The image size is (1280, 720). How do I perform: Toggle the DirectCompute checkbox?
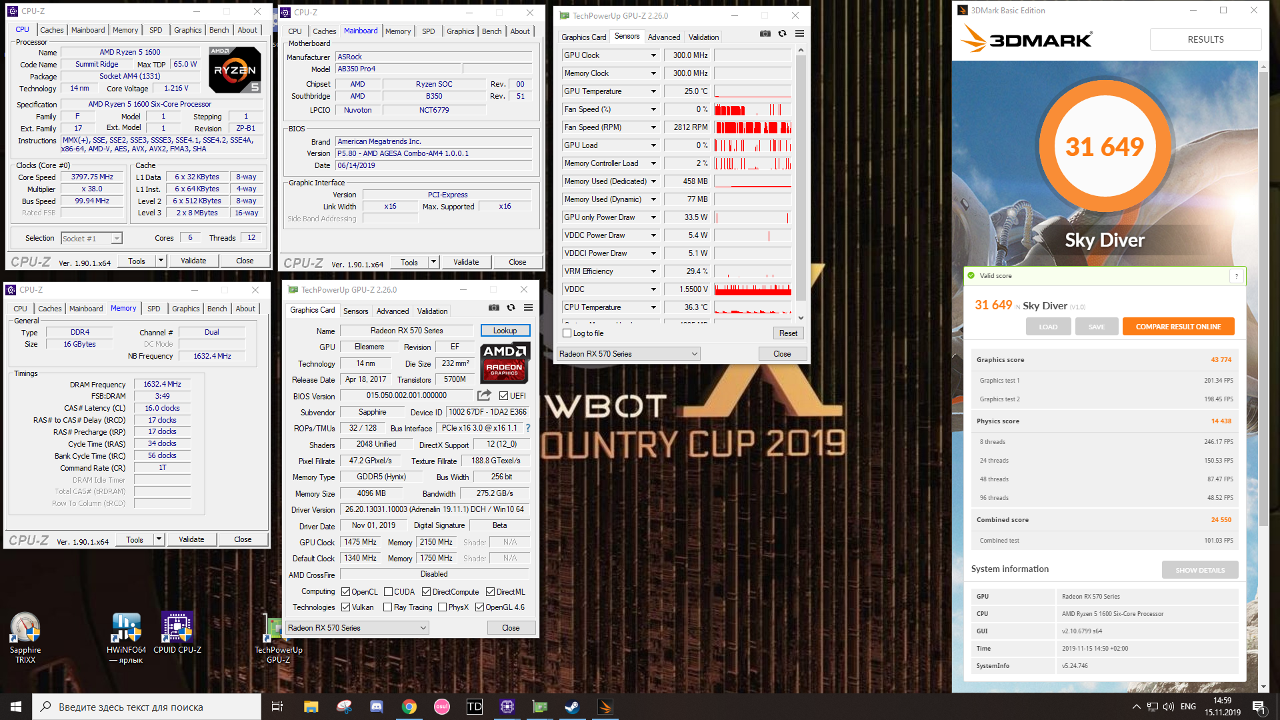426,592
